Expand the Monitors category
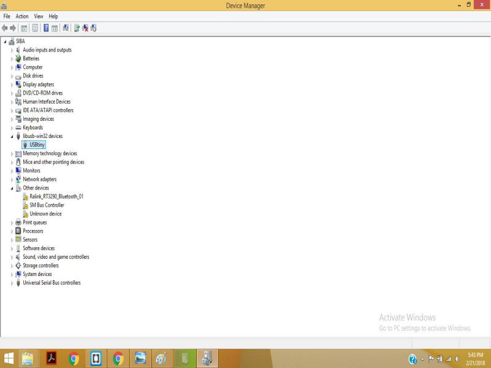The width and height of the screenshot is (491, 368). pyautogui.click(x=12, y=171)
